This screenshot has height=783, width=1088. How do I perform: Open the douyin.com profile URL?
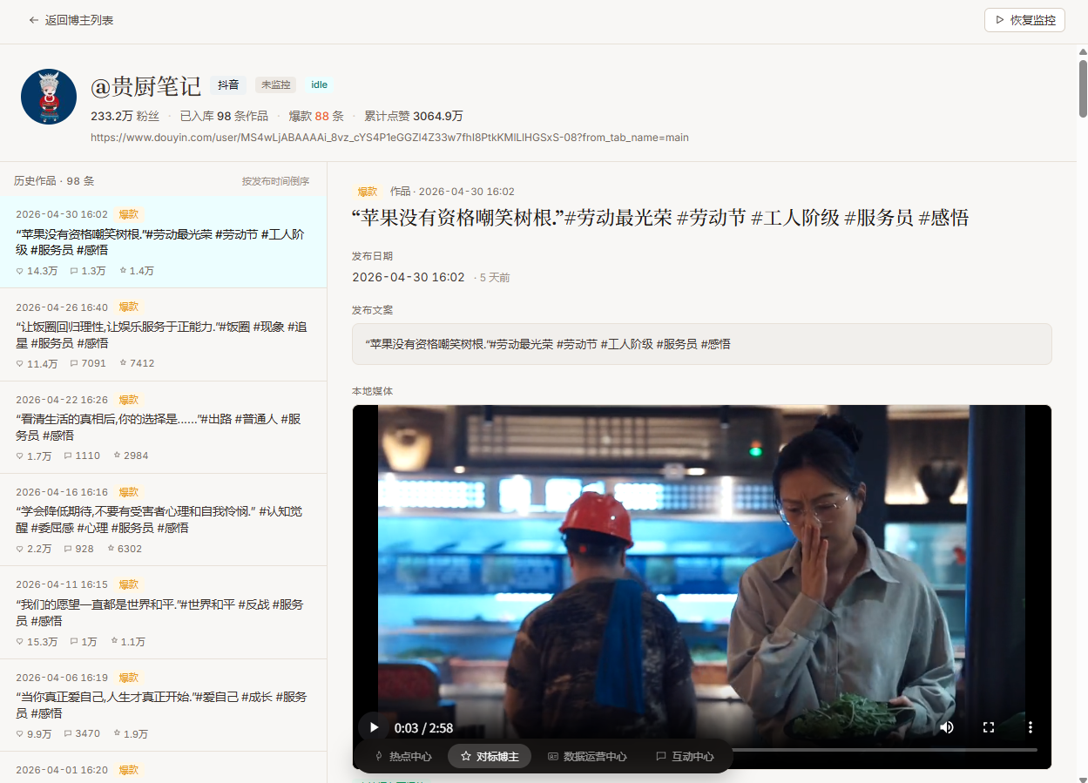(389, 138)
